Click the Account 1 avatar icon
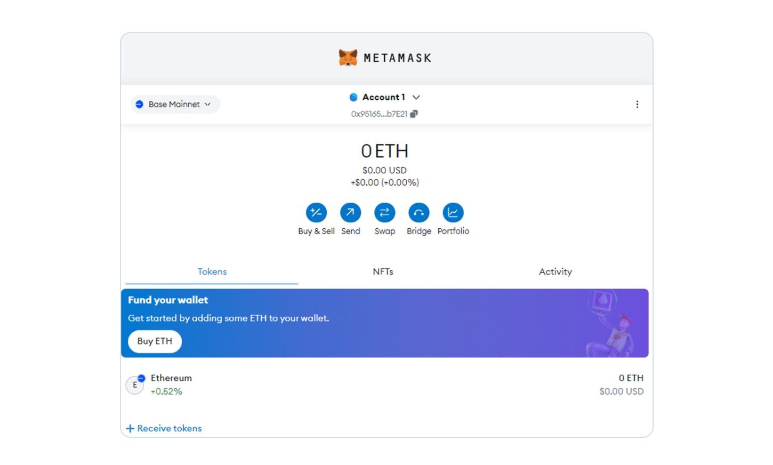 (x=353, y=97)
